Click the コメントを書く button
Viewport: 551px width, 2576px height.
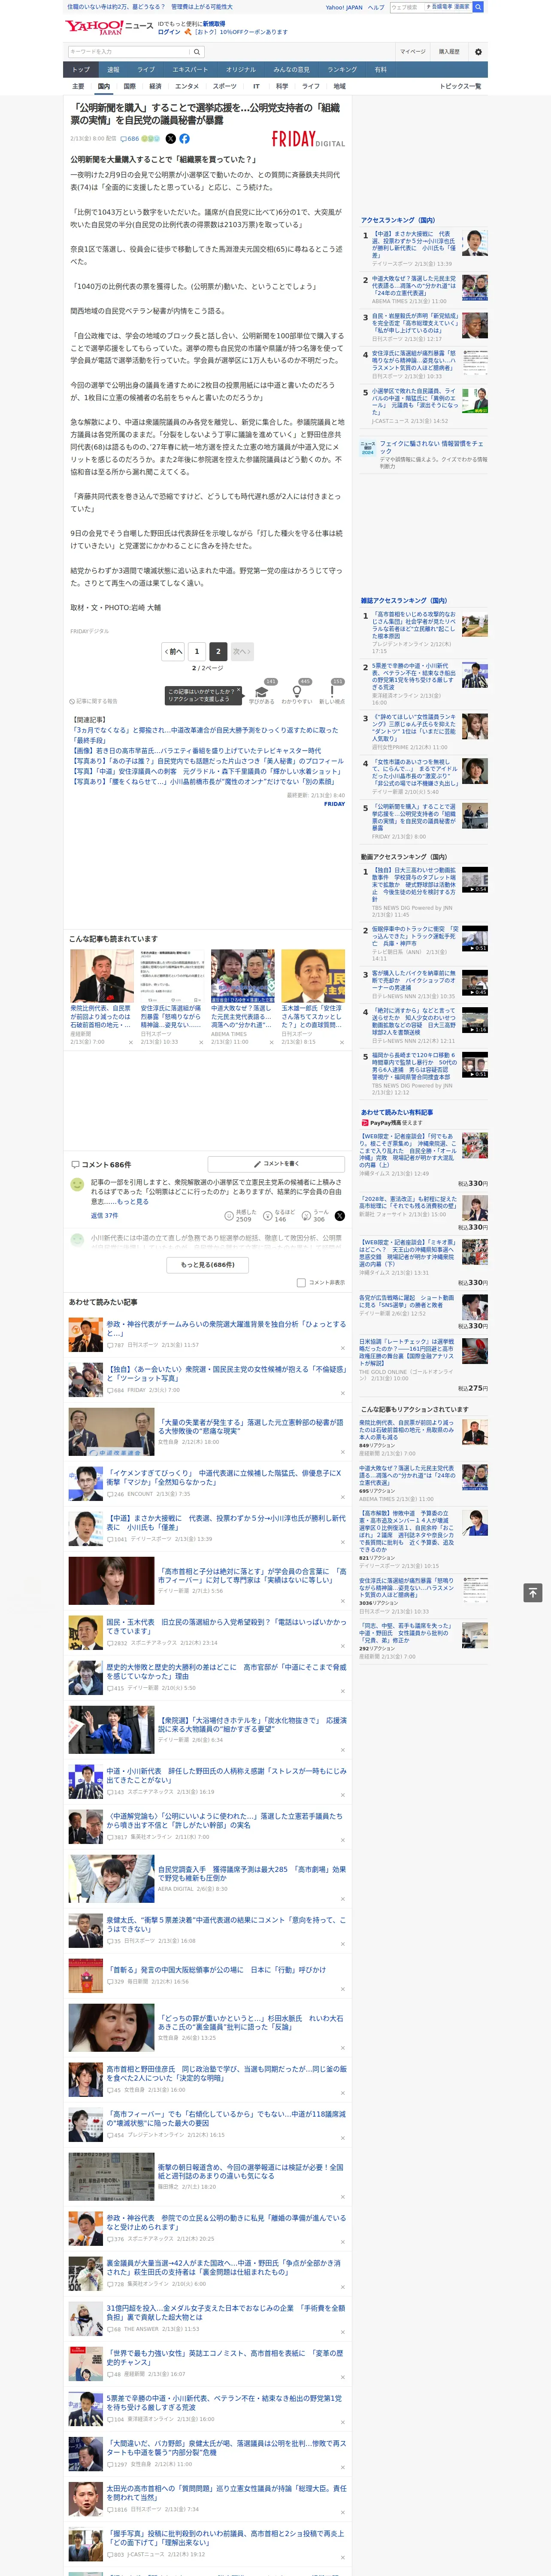pos(276,1164)
